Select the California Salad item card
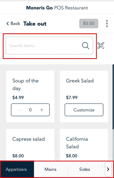 pyautogui.click(x=84, y=145)
